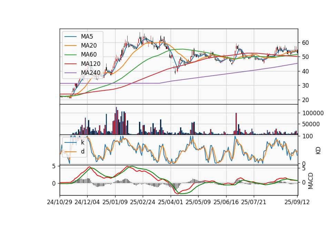Click the red MA120 legend line
This screenshot has height=238, width=331.
click(x=70, y=64)
